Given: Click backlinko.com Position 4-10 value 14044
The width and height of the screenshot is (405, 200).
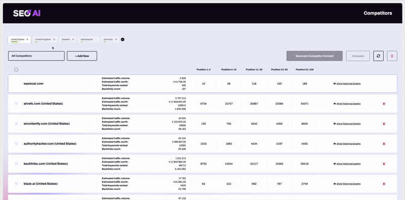Looking at the screenshot, I should point(229,164).
